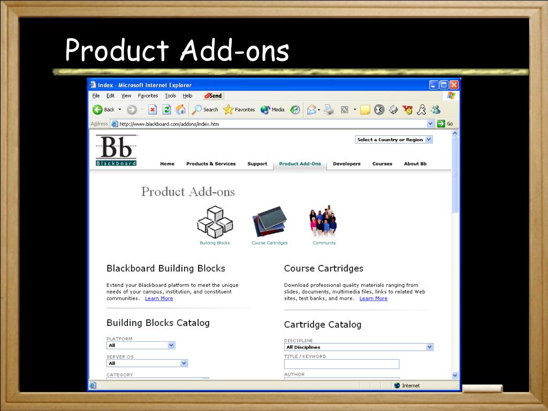Open the File menu
Screen dimensions: 548x411
[96, 96]
